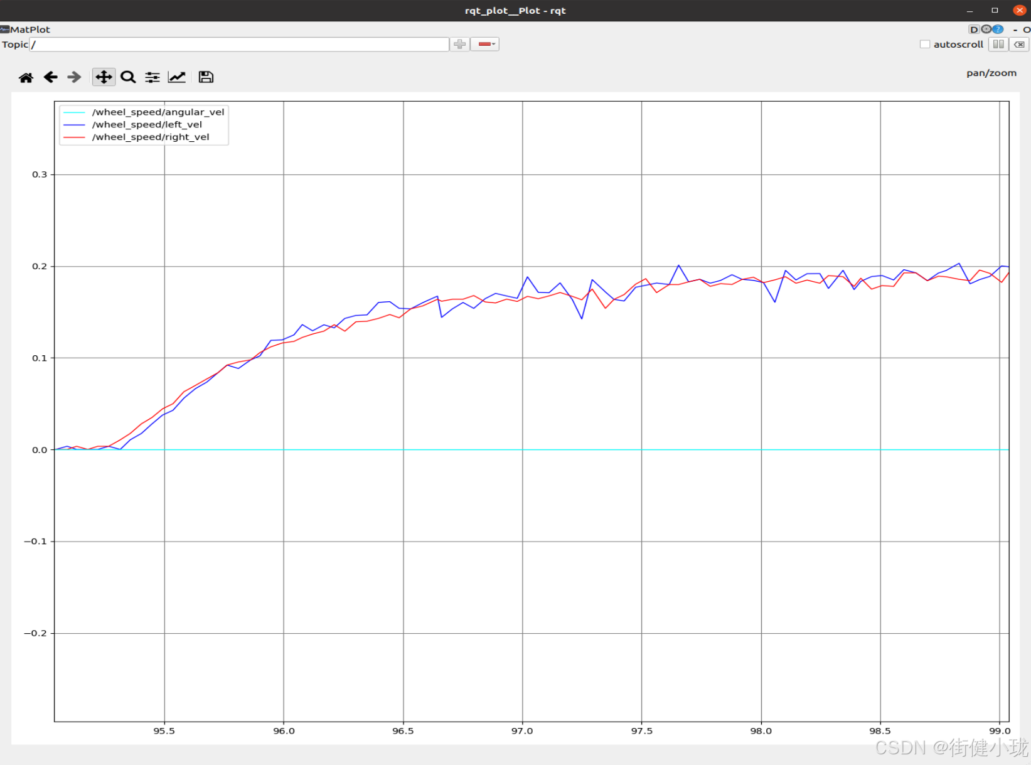Go back to previous plot view
Screen dimensions: 1031x765
tap(50, 77)
